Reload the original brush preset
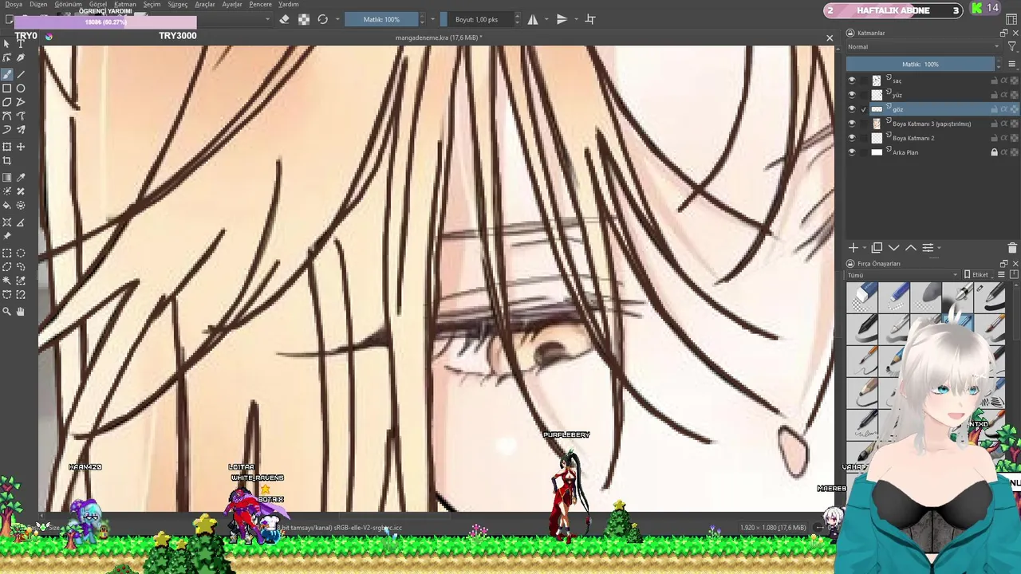The image size is (1021, 574). (323, 19)
